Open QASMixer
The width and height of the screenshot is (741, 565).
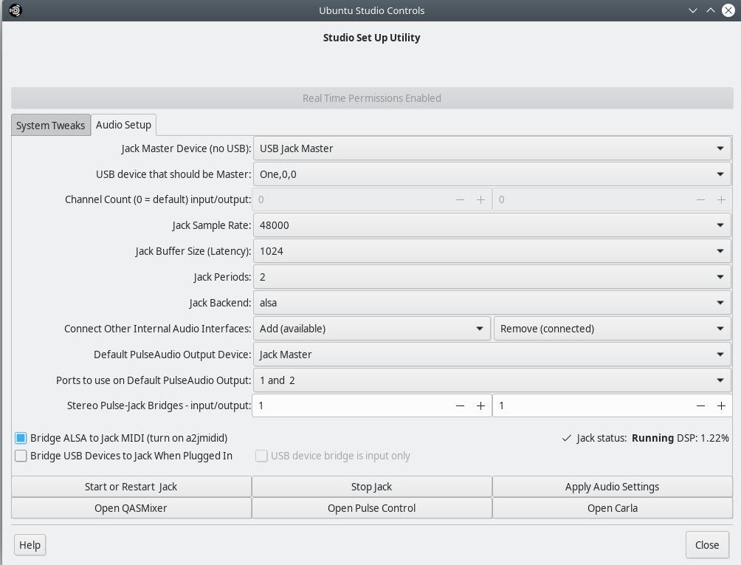coord(131,508)
